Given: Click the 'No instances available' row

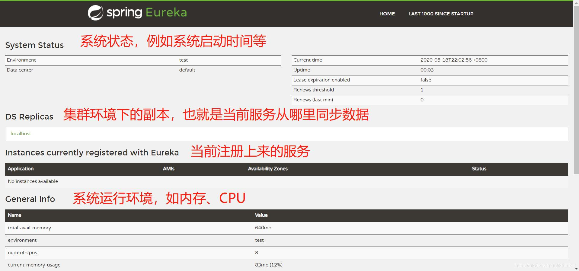Looking at the screenshot, I should coord(286,181).
